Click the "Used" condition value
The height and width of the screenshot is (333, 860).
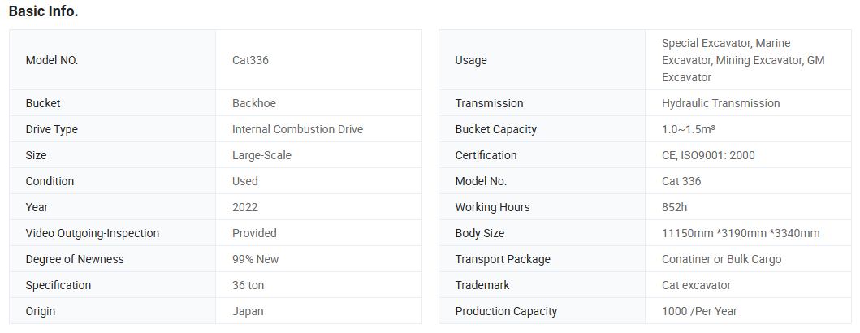244,181
